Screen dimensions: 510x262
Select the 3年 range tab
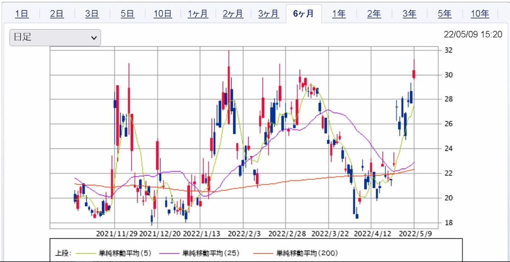click(x=409, y=14)
